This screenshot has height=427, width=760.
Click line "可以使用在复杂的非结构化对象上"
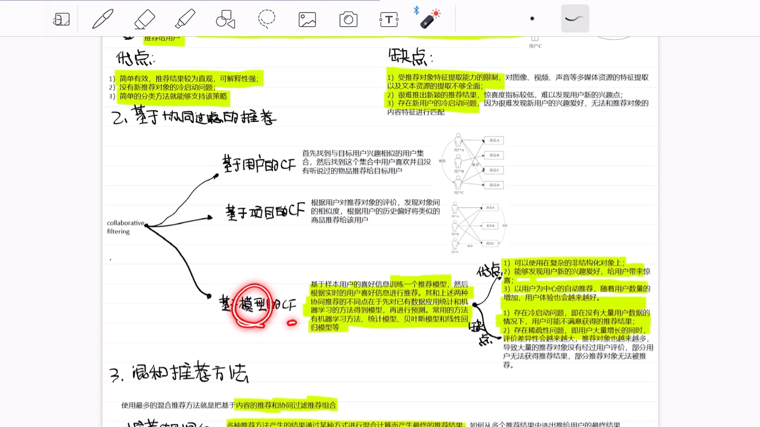point(564,263)
